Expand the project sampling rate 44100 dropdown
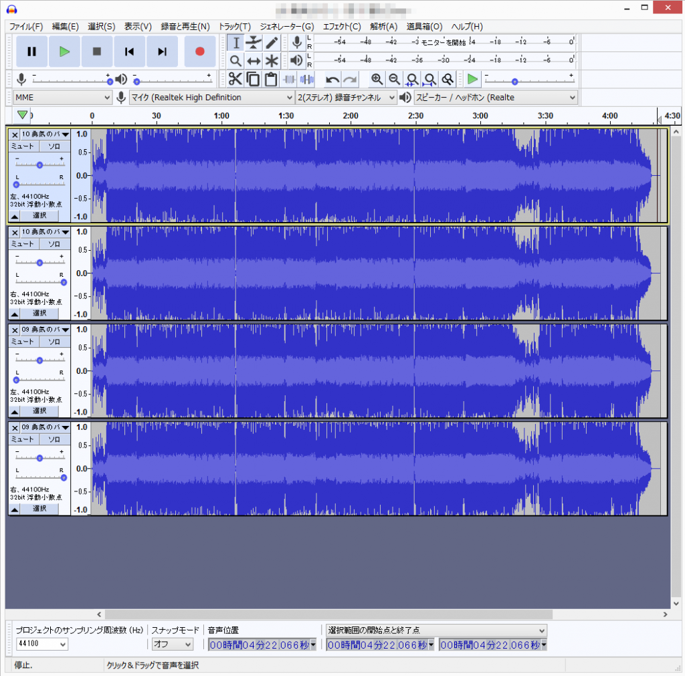This screenshot has height=676, width=685. point(41,644)
